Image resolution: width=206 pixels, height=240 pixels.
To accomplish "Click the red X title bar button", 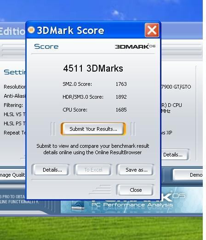I will (x=152, y=30).
